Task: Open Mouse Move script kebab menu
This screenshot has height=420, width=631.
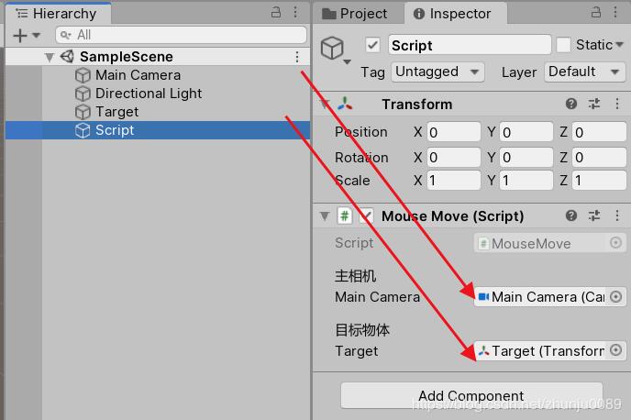Action: [617, 216]
